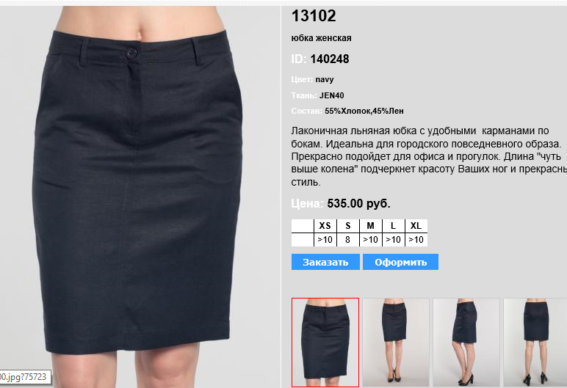Select the XL size column header
This screenshot has height=388, width=567.
[x=416, y=226]
